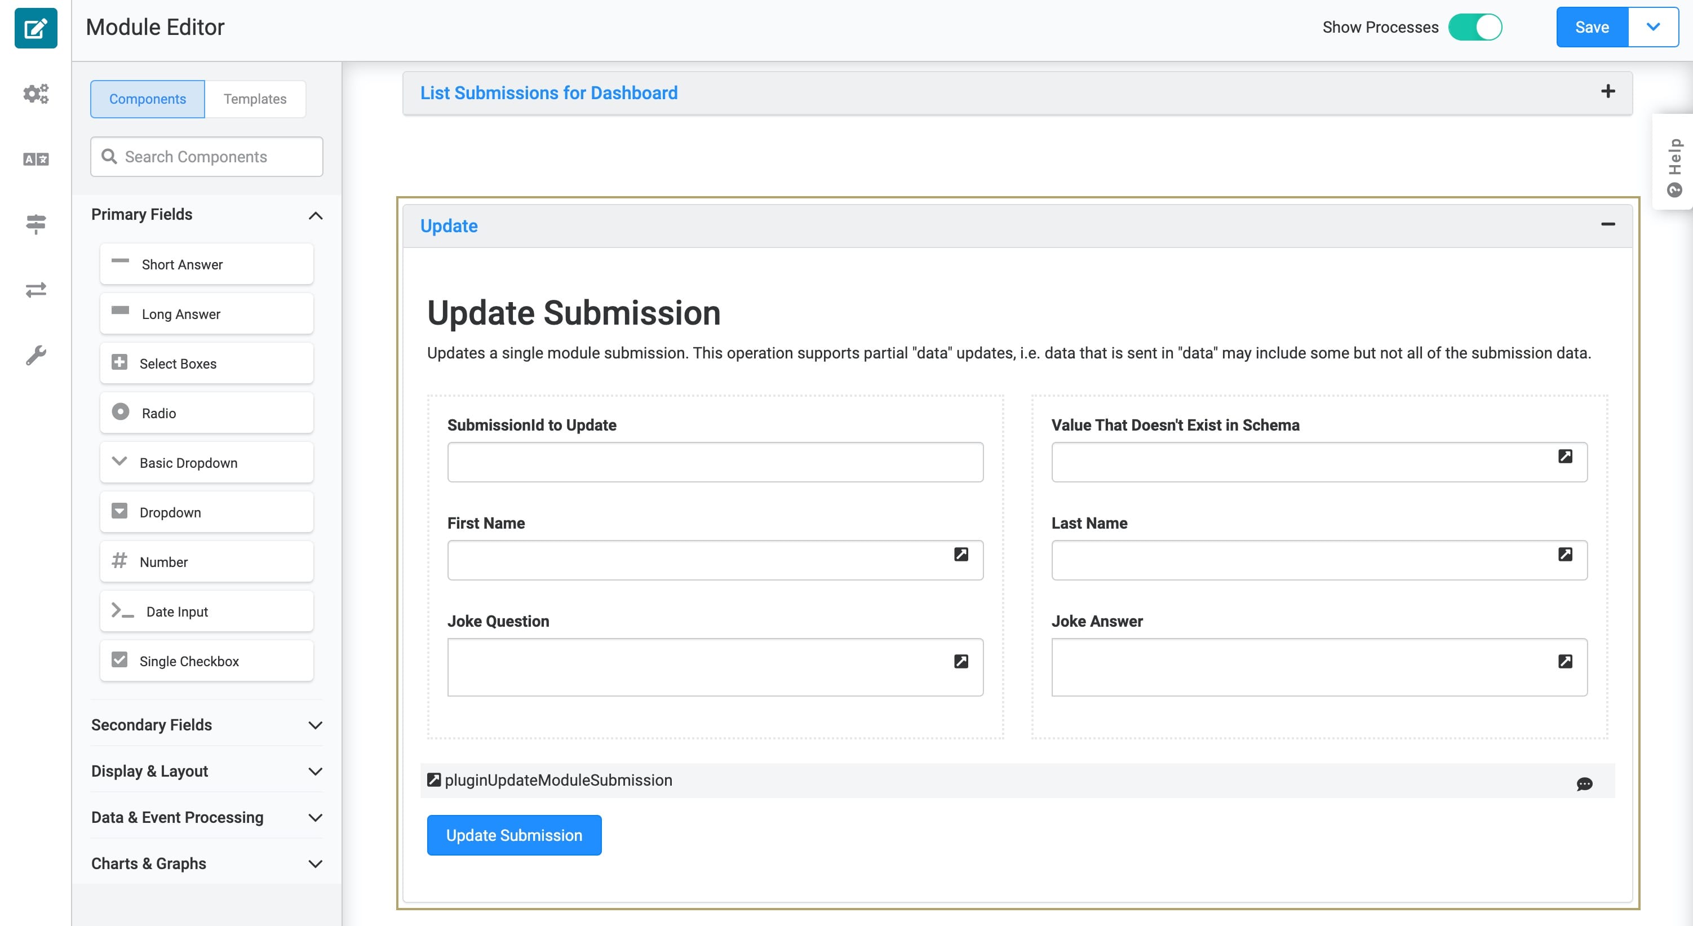
Task: Click the search magnifier icon
Action: pyautogui.click(x=109, y=157)
